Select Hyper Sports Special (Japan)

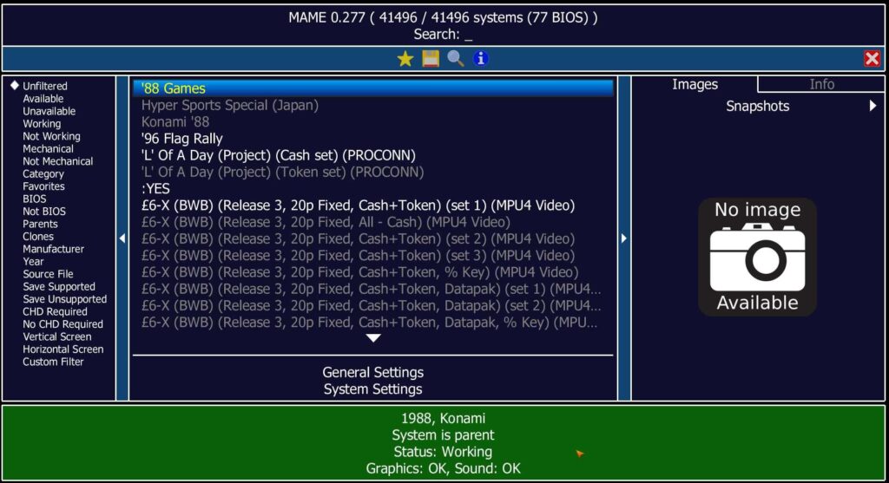(373, 105)
